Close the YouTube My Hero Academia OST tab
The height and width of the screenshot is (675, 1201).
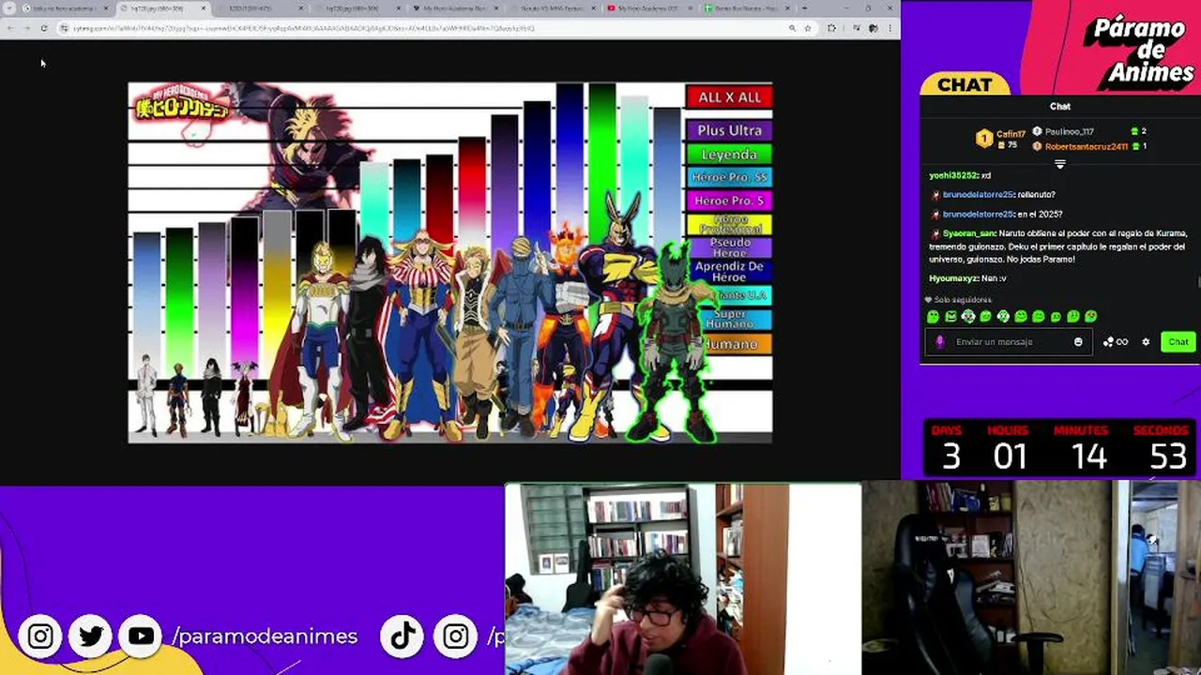692,8
